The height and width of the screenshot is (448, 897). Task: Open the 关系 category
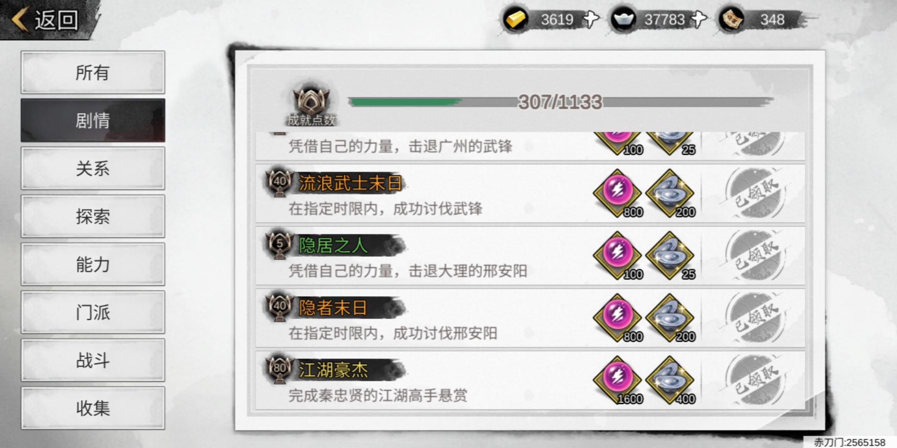(x=93, y=168)
